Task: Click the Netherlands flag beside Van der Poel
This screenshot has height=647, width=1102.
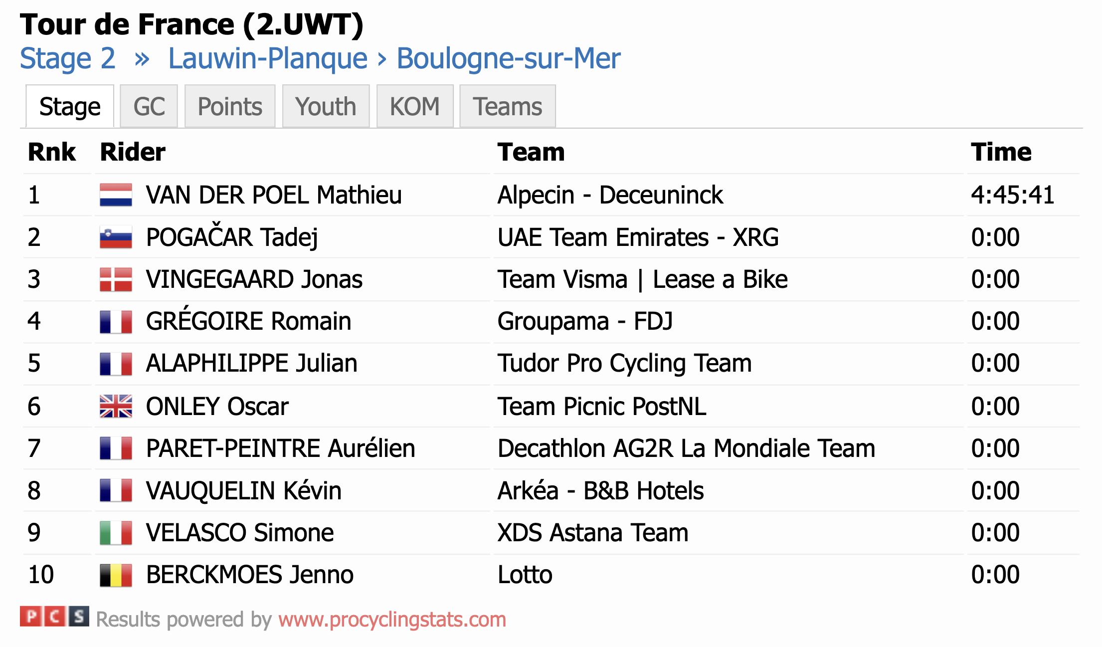Action: 116,195
